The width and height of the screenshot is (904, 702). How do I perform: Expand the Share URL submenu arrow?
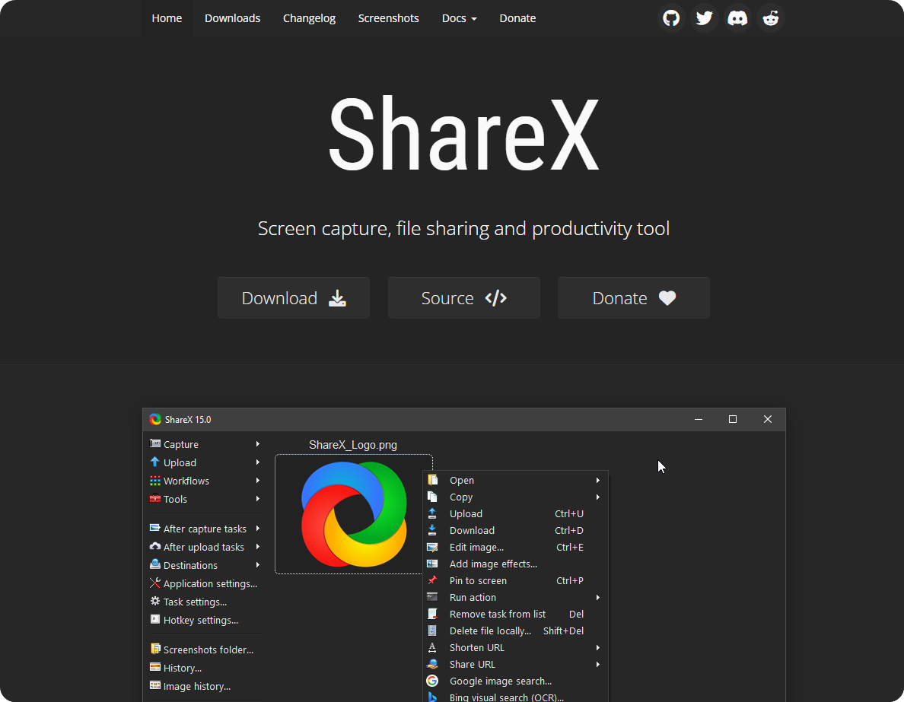[598, 665]
